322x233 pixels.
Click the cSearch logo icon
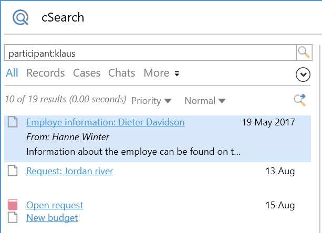21,18
